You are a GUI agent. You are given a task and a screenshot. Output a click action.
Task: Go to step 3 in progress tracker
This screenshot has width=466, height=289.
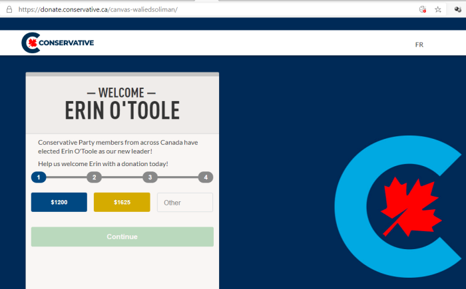click(x=150, y=177)
